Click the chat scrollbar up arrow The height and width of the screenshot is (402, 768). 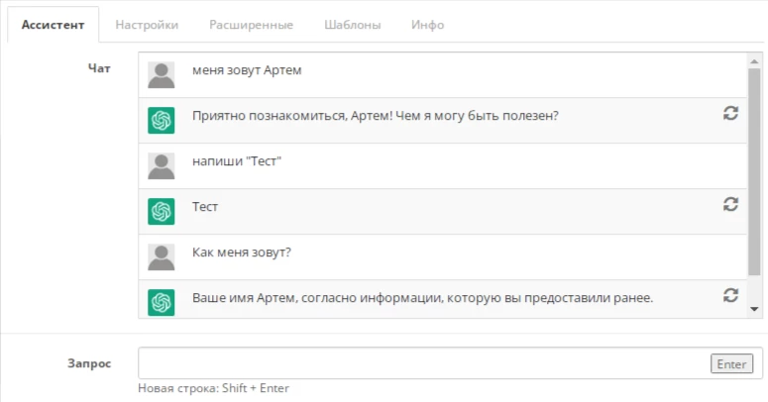(754, 61)
